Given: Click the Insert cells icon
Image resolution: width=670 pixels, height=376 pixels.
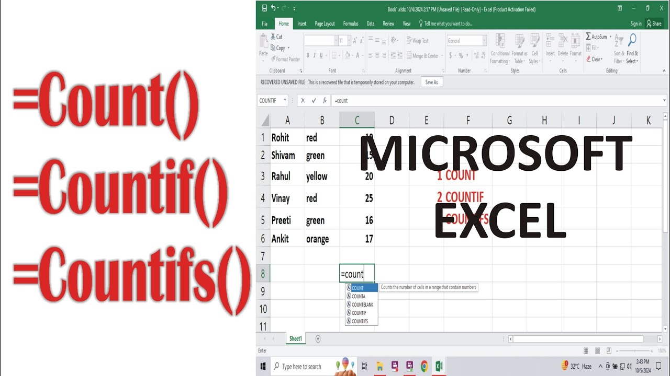Looking at the screenshot, I should (550, 41).
